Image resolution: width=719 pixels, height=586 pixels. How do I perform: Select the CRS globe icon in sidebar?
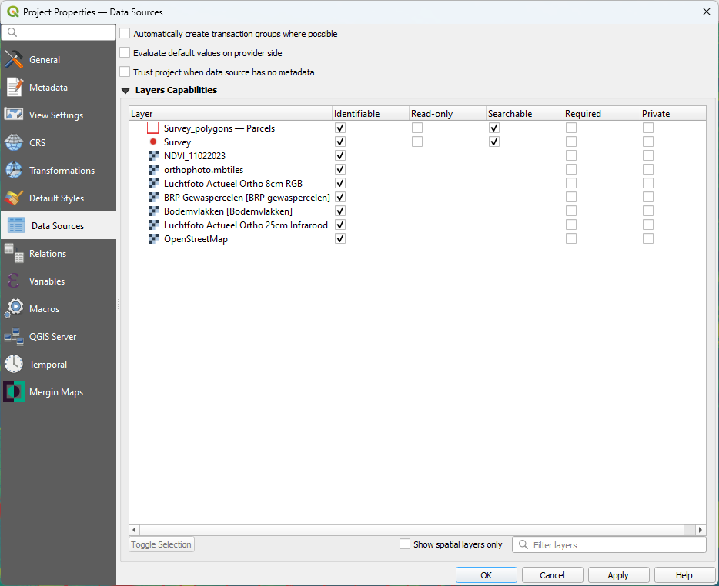click(13, 142)
